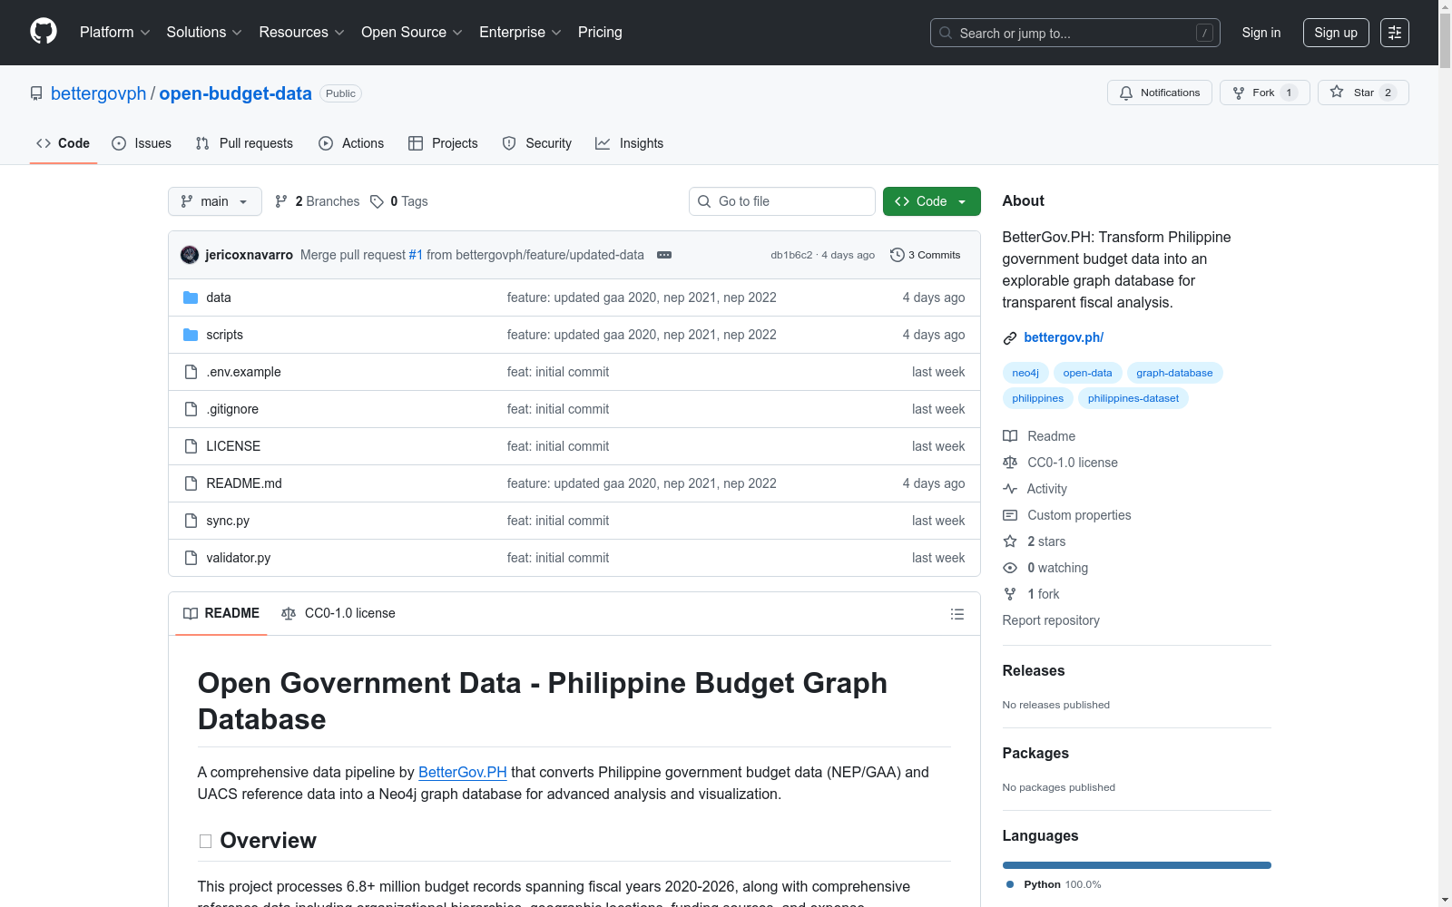
Task: Switch to the Security tab
Action: [x=537, y=143]
